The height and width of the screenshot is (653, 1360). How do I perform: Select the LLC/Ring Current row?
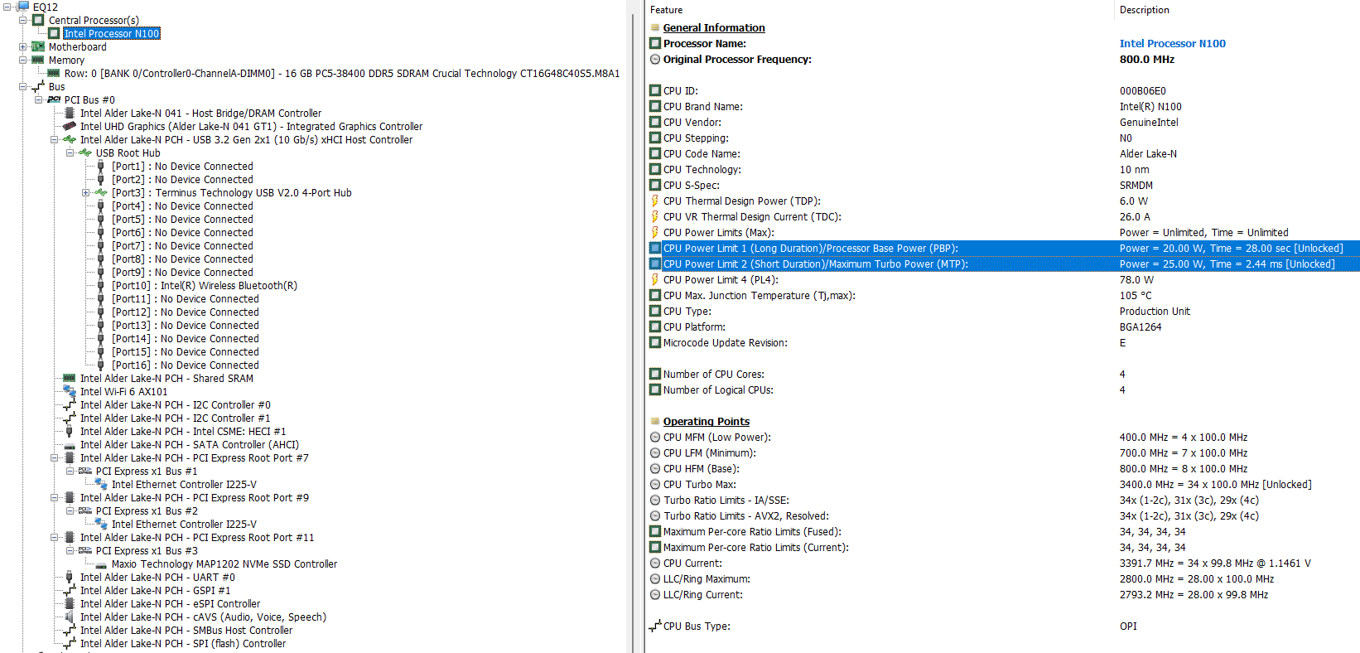1004,594
